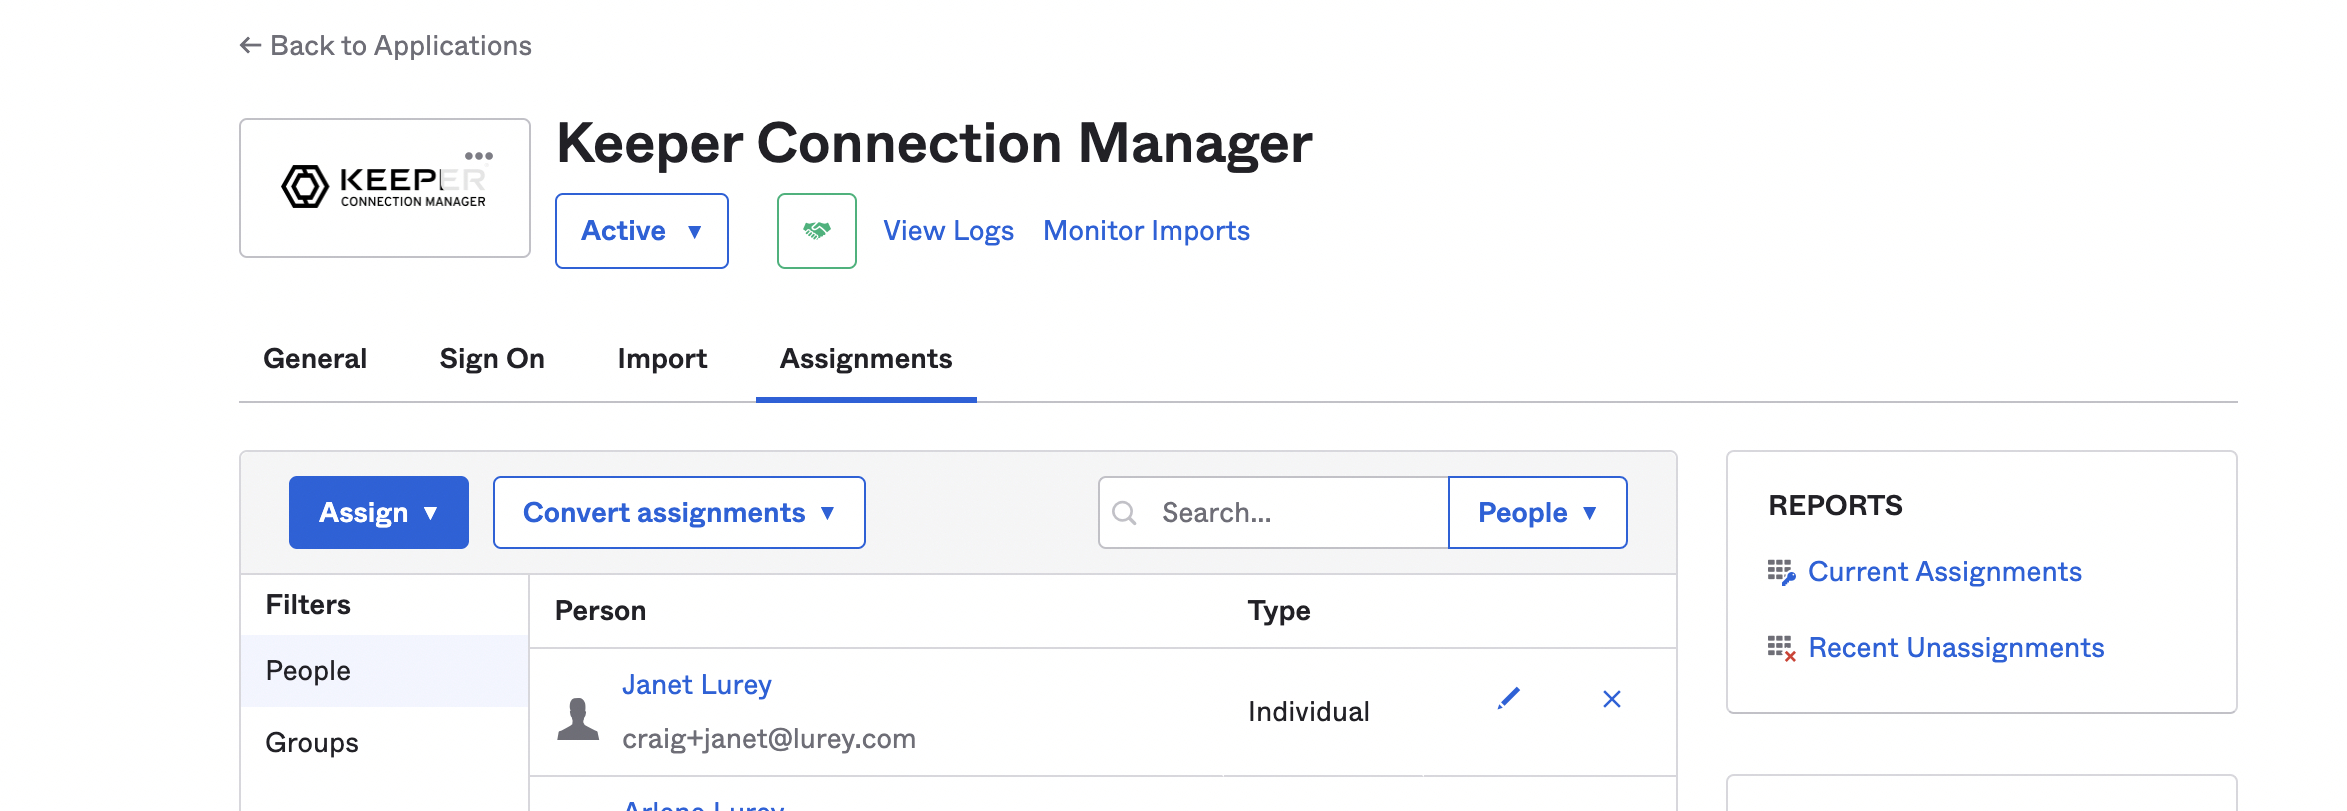Click the green handshake provisioning icon
The image size is (2347, 811).
(x=816, y=231)
